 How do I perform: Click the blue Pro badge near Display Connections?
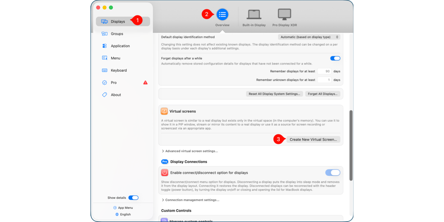(164, 162)
